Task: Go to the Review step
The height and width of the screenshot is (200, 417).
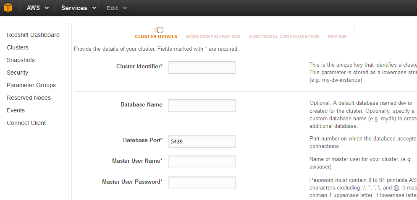Action: (x=337, y=36)
